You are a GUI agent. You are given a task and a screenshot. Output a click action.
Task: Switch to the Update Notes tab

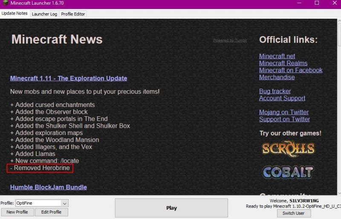click(14, 13)
